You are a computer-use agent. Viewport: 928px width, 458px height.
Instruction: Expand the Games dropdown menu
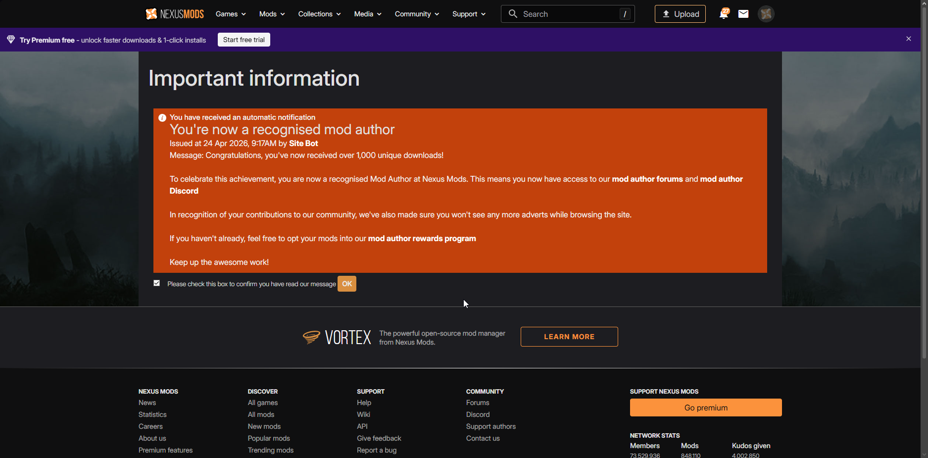(x=231, y=14)
